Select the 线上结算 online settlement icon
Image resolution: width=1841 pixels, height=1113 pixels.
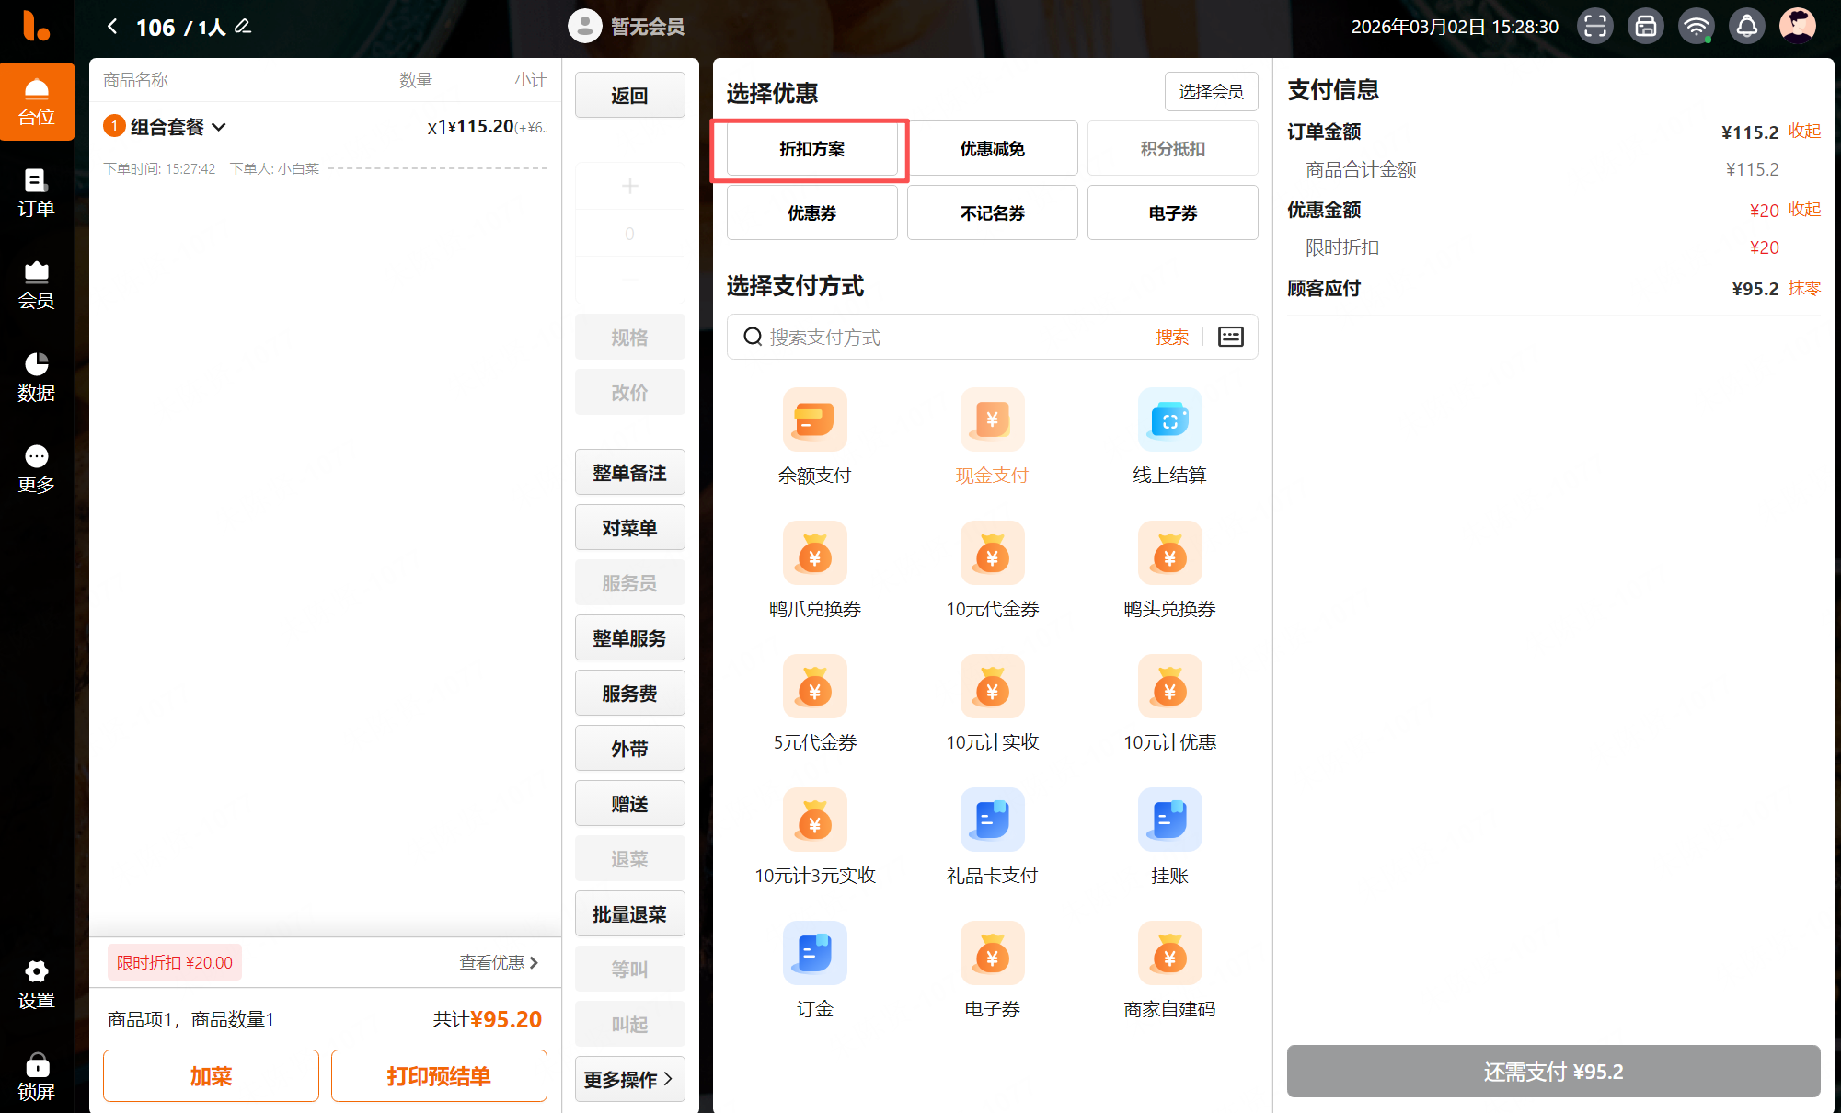click(1169, 420)
